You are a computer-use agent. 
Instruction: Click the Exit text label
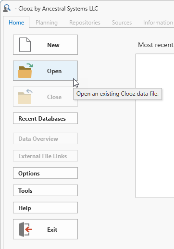point(52,229)
